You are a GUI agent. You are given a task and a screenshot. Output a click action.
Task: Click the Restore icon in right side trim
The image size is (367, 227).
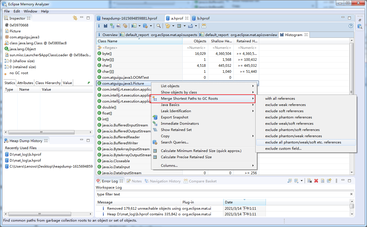coord(360,20)
